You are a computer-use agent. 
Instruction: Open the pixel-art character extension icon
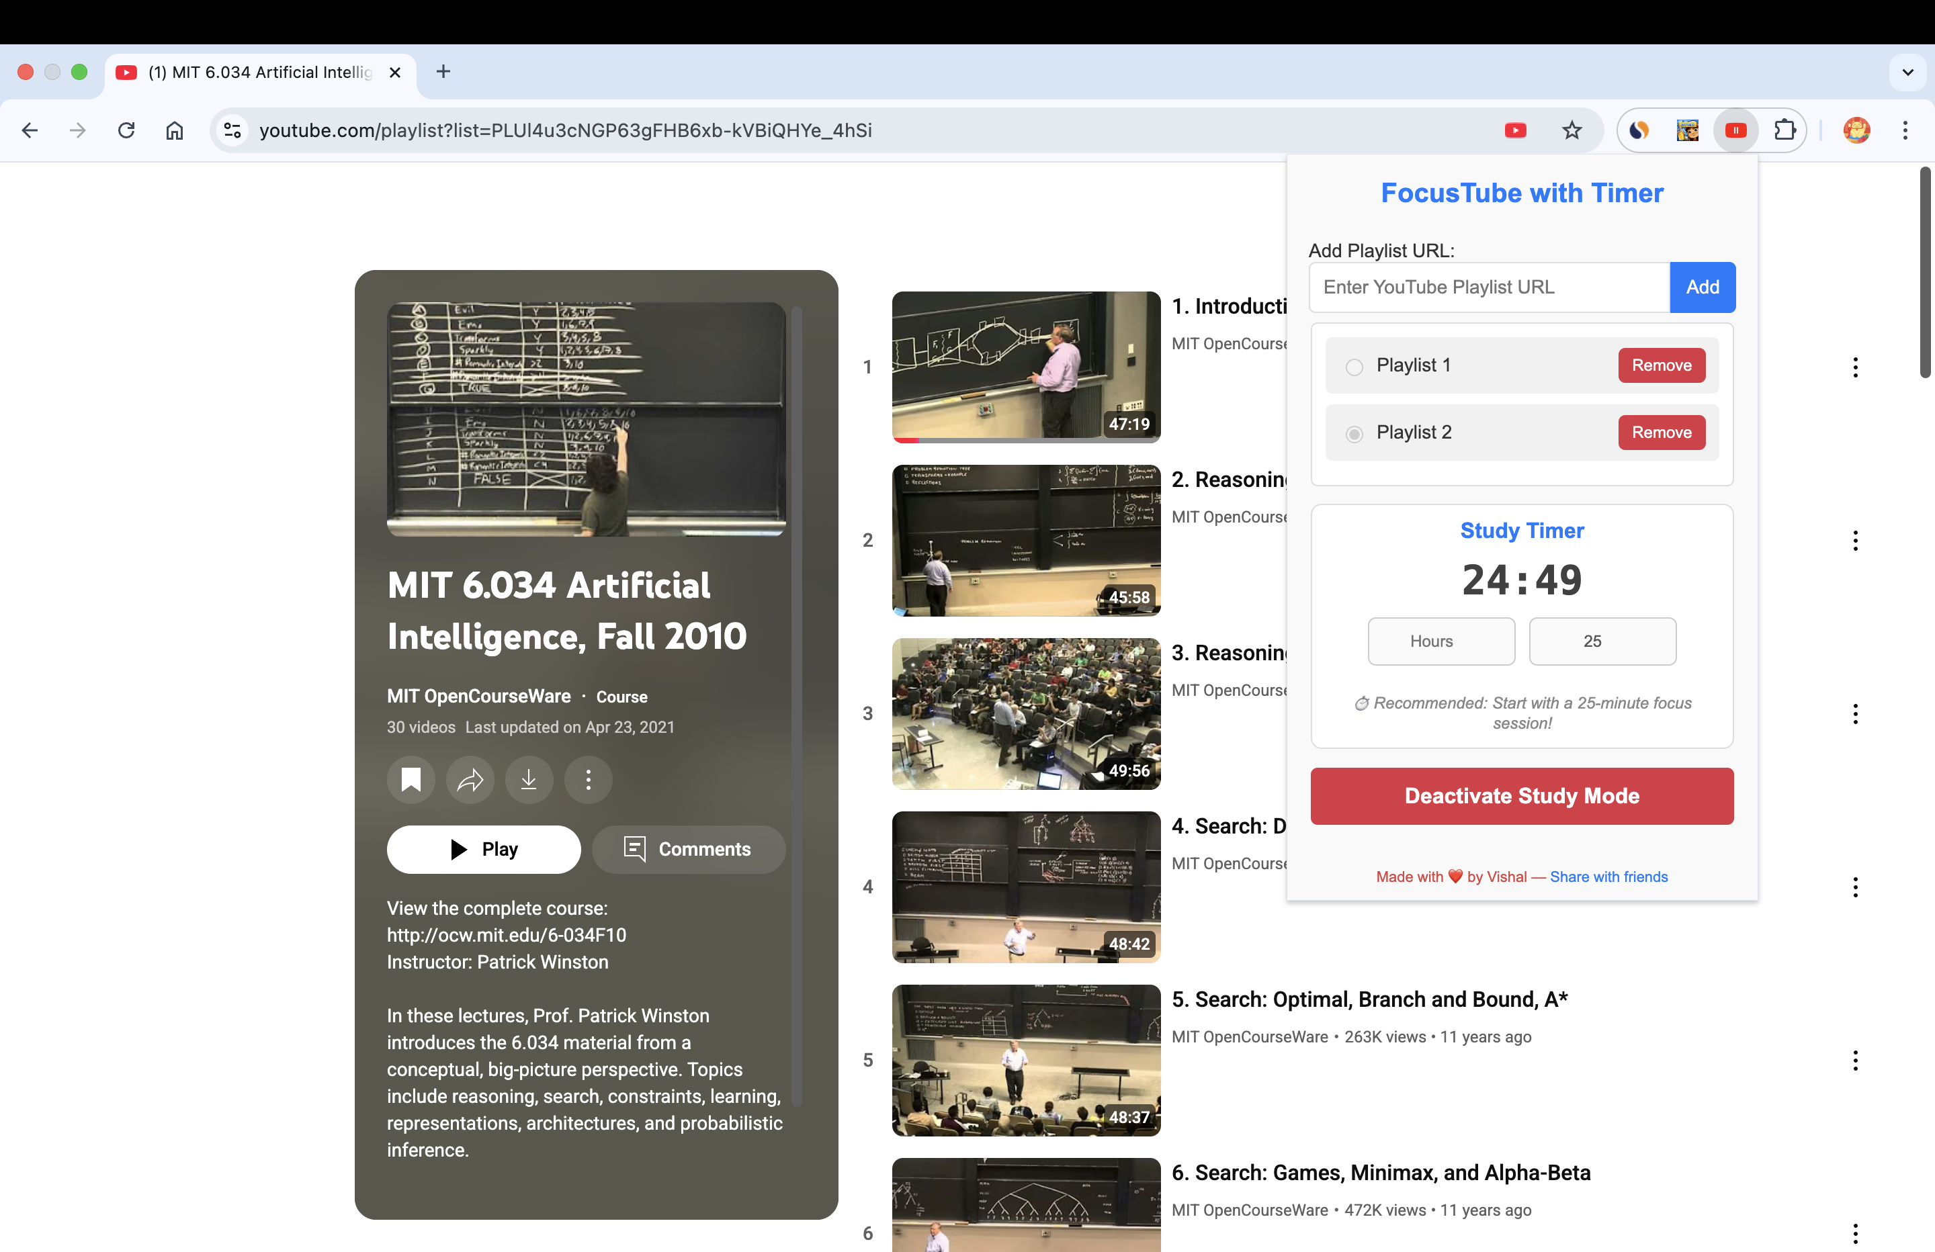(1688, 130)
